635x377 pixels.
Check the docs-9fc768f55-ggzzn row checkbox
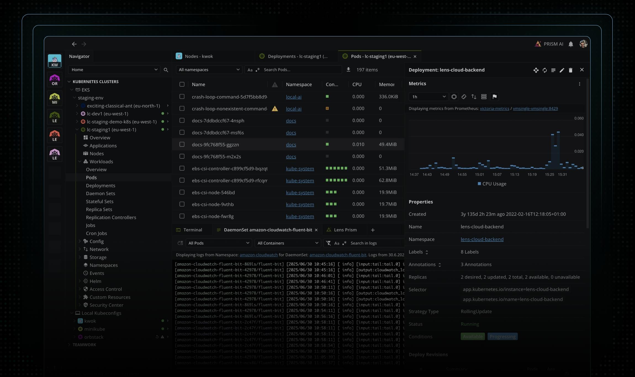182,144
